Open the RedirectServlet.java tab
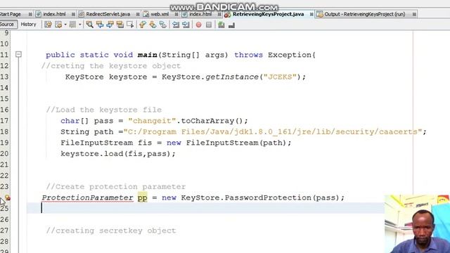Screen dimensions: 450x253 [x=108, y=14]
